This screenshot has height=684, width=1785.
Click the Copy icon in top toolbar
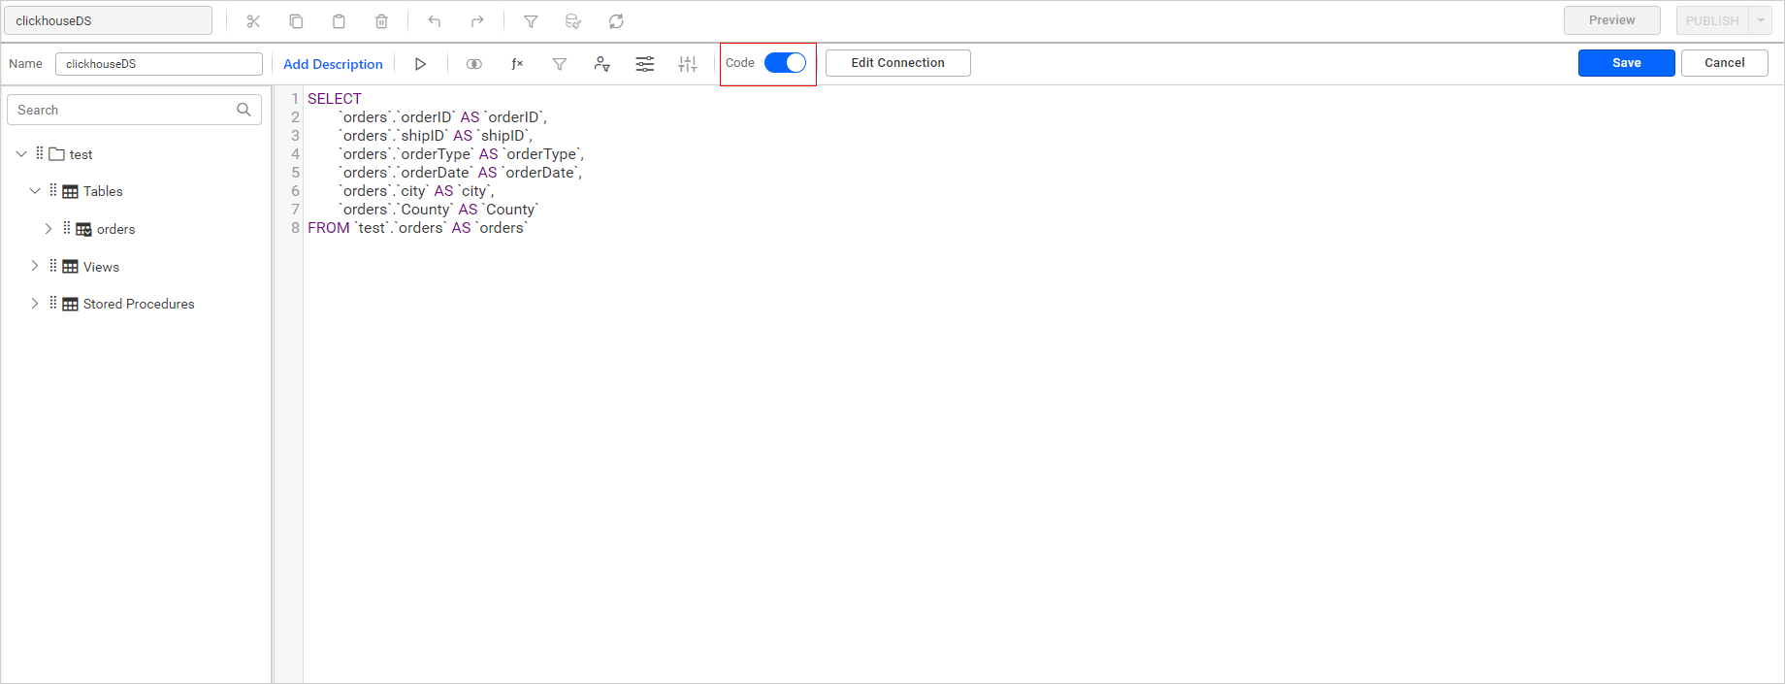point(296,21)
